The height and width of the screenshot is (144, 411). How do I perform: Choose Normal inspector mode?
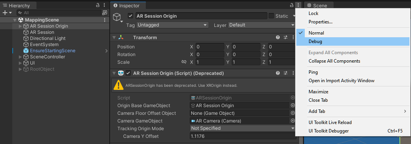353,33
